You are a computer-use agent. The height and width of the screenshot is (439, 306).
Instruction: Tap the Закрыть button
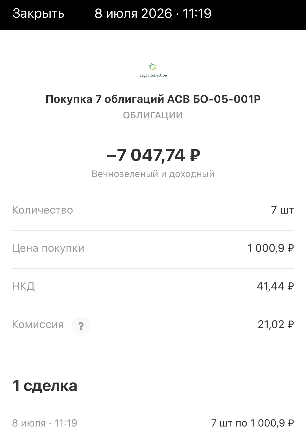[x=38, y=13]
